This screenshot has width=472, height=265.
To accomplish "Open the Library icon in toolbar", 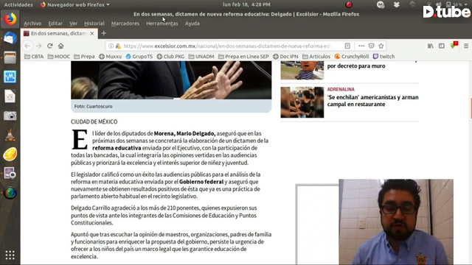I will [431, 46].
